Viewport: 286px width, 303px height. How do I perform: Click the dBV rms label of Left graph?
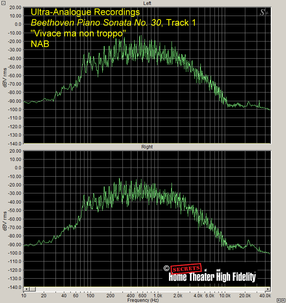[5, 75]
